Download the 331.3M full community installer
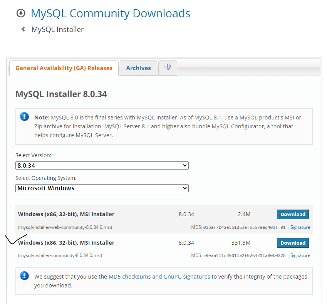The height and width of the screenshot is (304, 327). 293,243
